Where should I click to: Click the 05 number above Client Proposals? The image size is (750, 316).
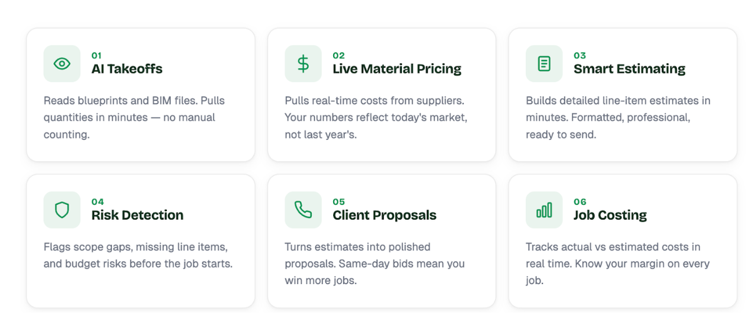coord(339,202)
